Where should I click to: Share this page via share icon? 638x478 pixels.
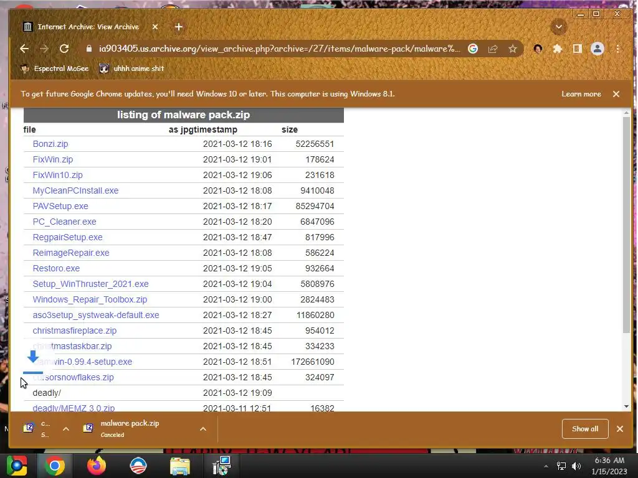pos(493,49)
